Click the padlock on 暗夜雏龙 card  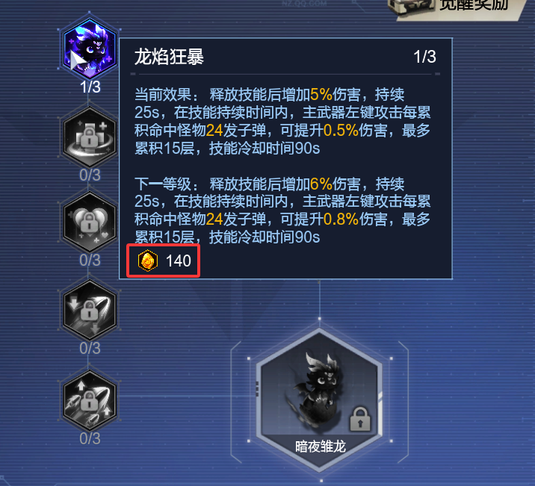click(x=360, y=420)
